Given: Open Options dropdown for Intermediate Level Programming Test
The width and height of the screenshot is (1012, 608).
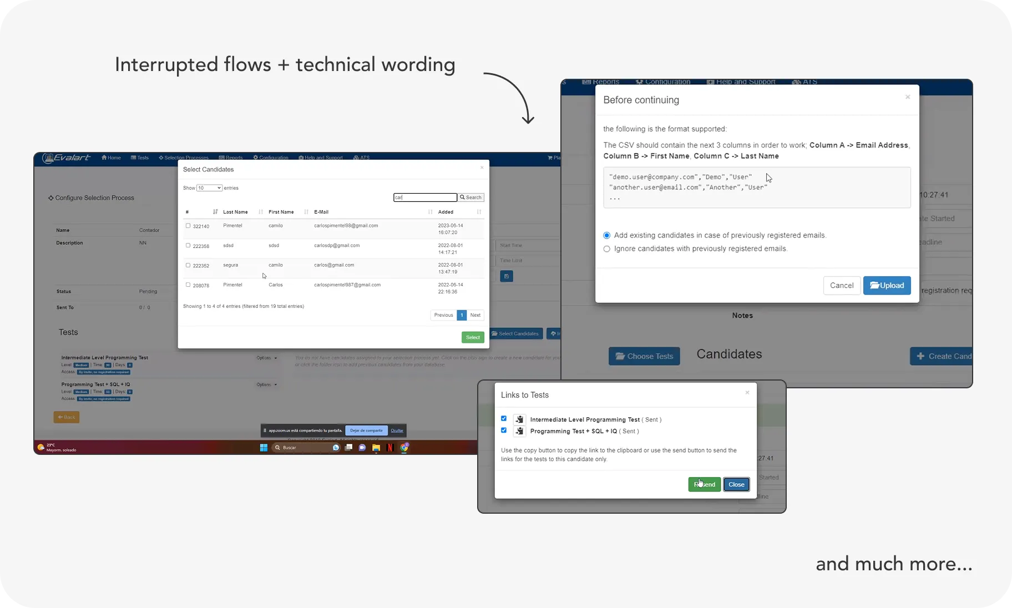Looking at the screenshot, I should point(267,358).
